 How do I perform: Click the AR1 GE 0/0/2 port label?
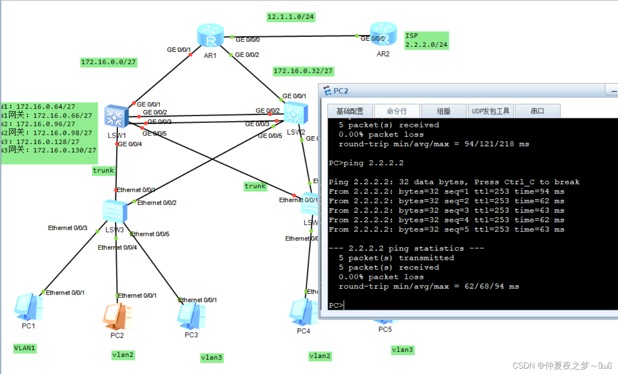click(247, 55)
